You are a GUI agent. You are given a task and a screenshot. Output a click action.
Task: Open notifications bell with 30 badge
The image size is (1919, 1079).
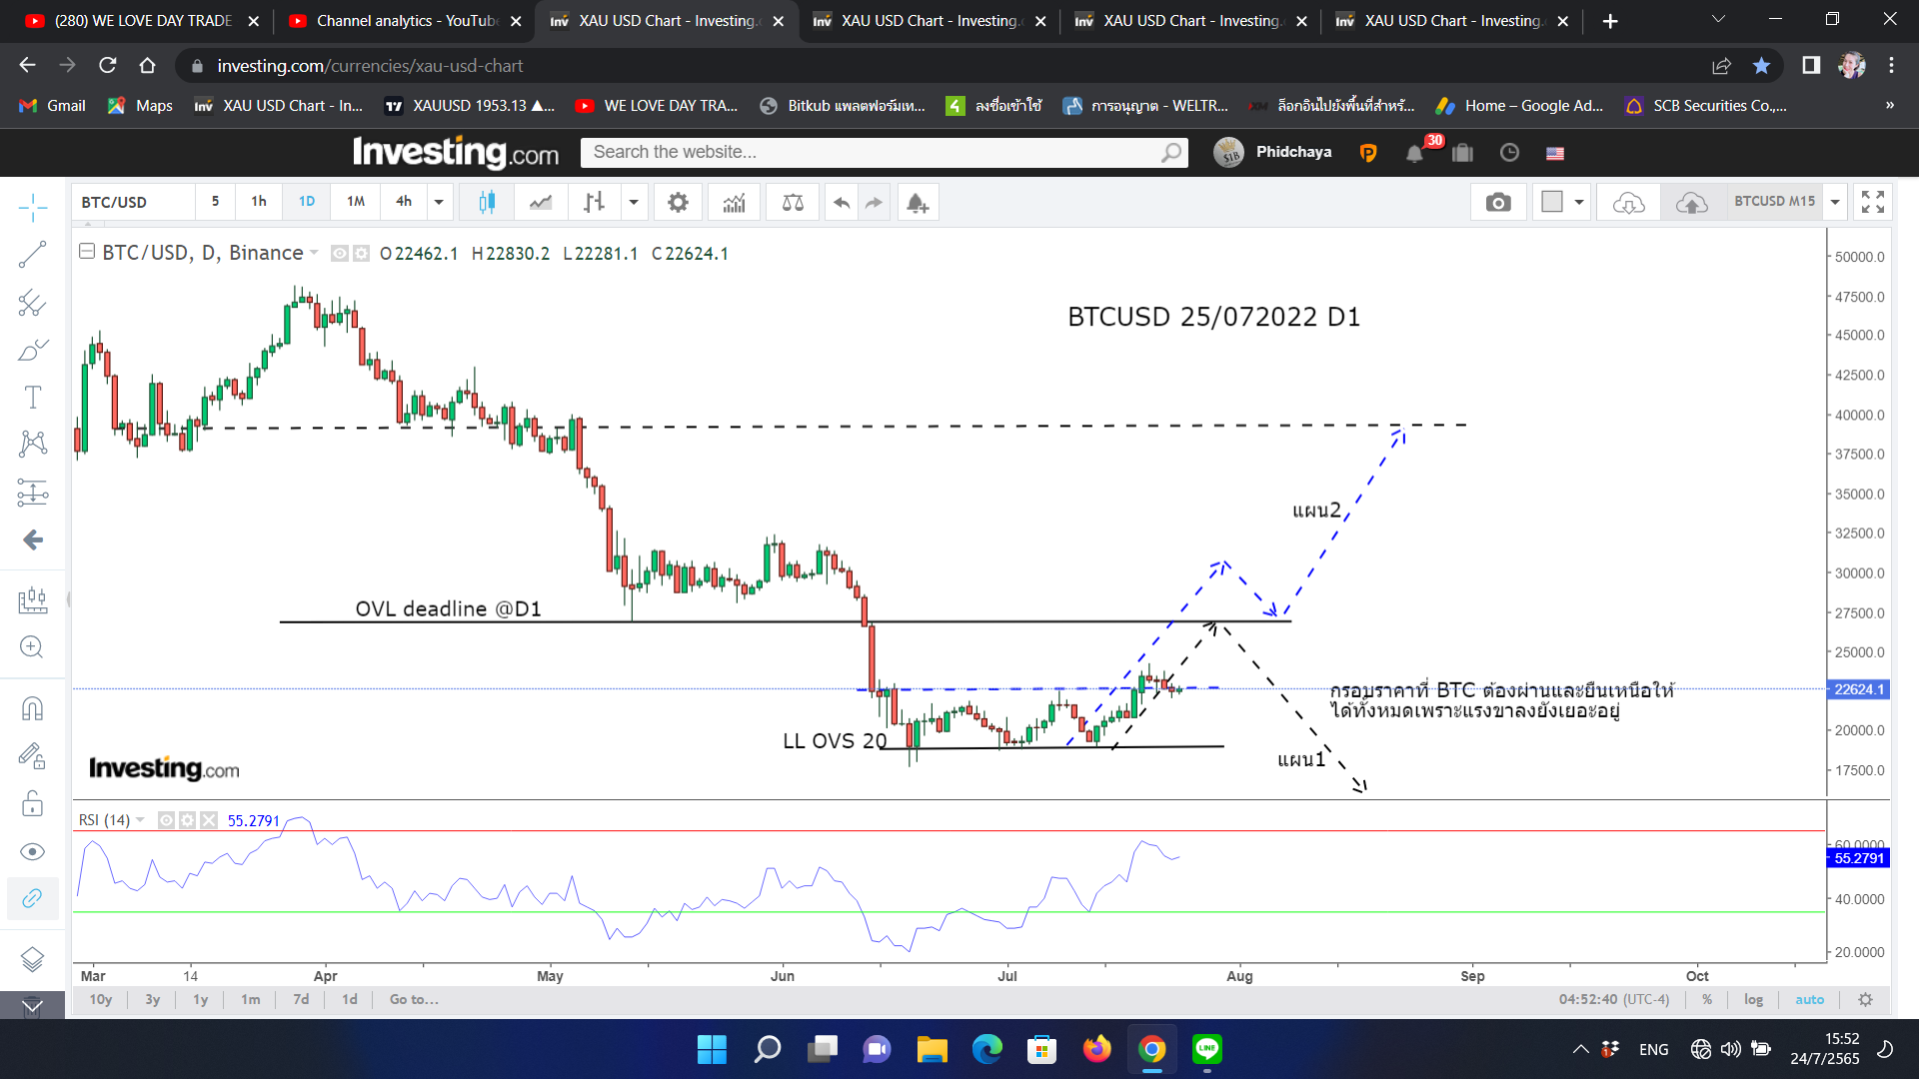tap(1414, 153)
